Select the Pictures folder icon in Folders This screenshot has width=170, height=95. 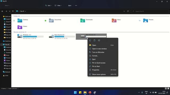[146, 21]
